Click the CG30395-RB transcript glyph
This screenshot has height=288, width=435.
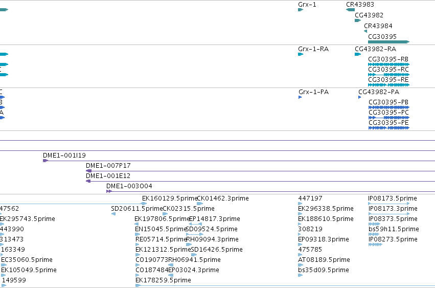tap(388, 64)
